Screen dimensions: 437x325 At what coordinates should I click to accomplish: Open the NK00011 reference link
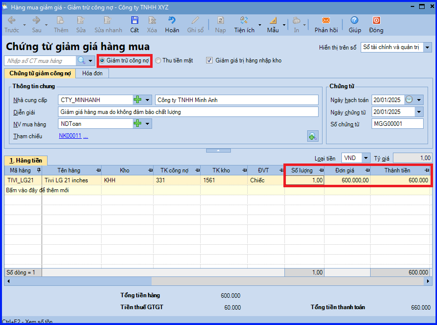[70, 136]
